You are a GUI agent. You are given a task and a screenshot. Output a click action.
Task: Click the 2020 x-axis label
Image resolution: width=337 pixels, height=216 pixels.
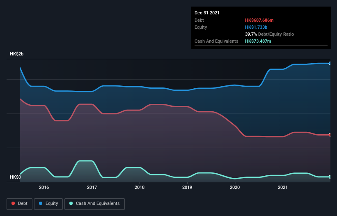pyautogui.click(x=235, y=187)
